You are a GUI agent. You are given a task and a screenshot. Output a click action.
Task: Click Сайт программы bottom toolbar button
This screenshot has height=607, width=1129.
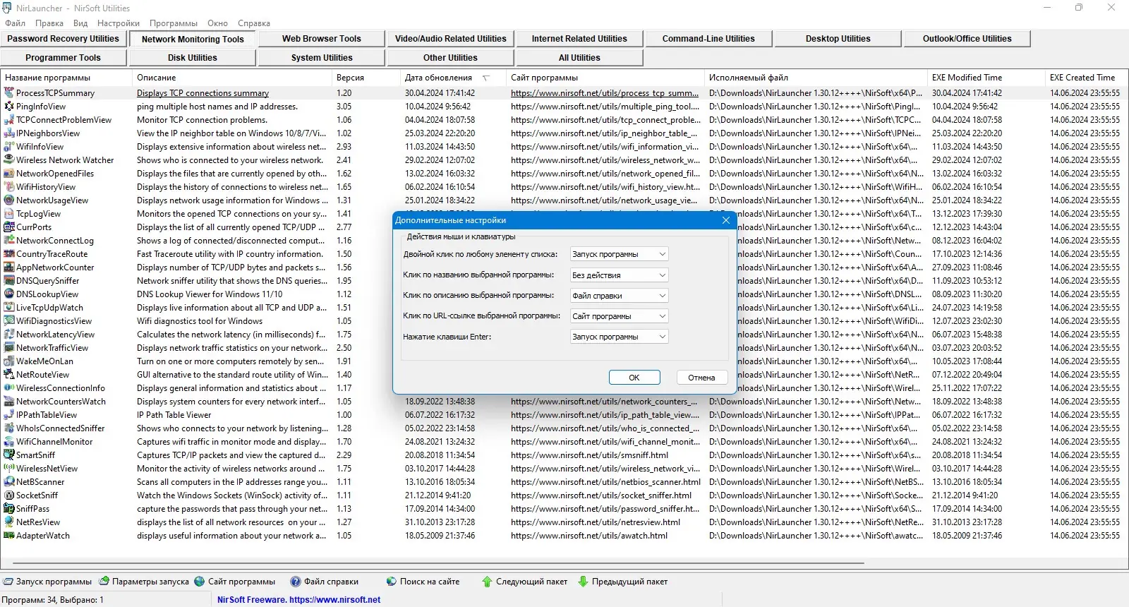point(235,582)
